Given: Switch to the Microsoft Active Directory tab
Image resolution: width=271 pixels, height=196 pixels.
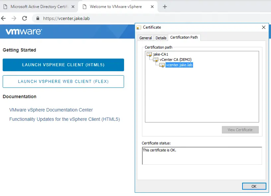Looking at the screenshot, I should tap(39, 7).
